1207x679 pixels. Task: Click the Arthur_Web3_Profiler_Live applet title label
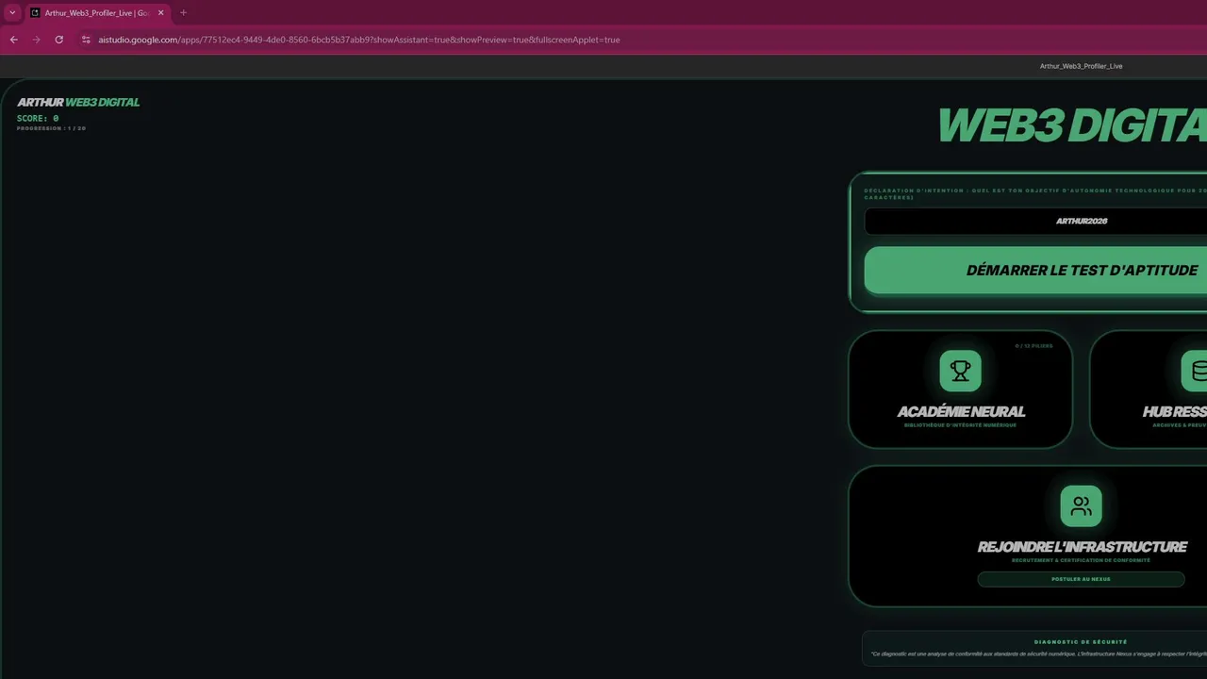click(1081, 66)
